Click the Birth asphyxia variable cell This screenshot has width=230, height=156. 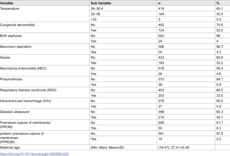(11, 36)
